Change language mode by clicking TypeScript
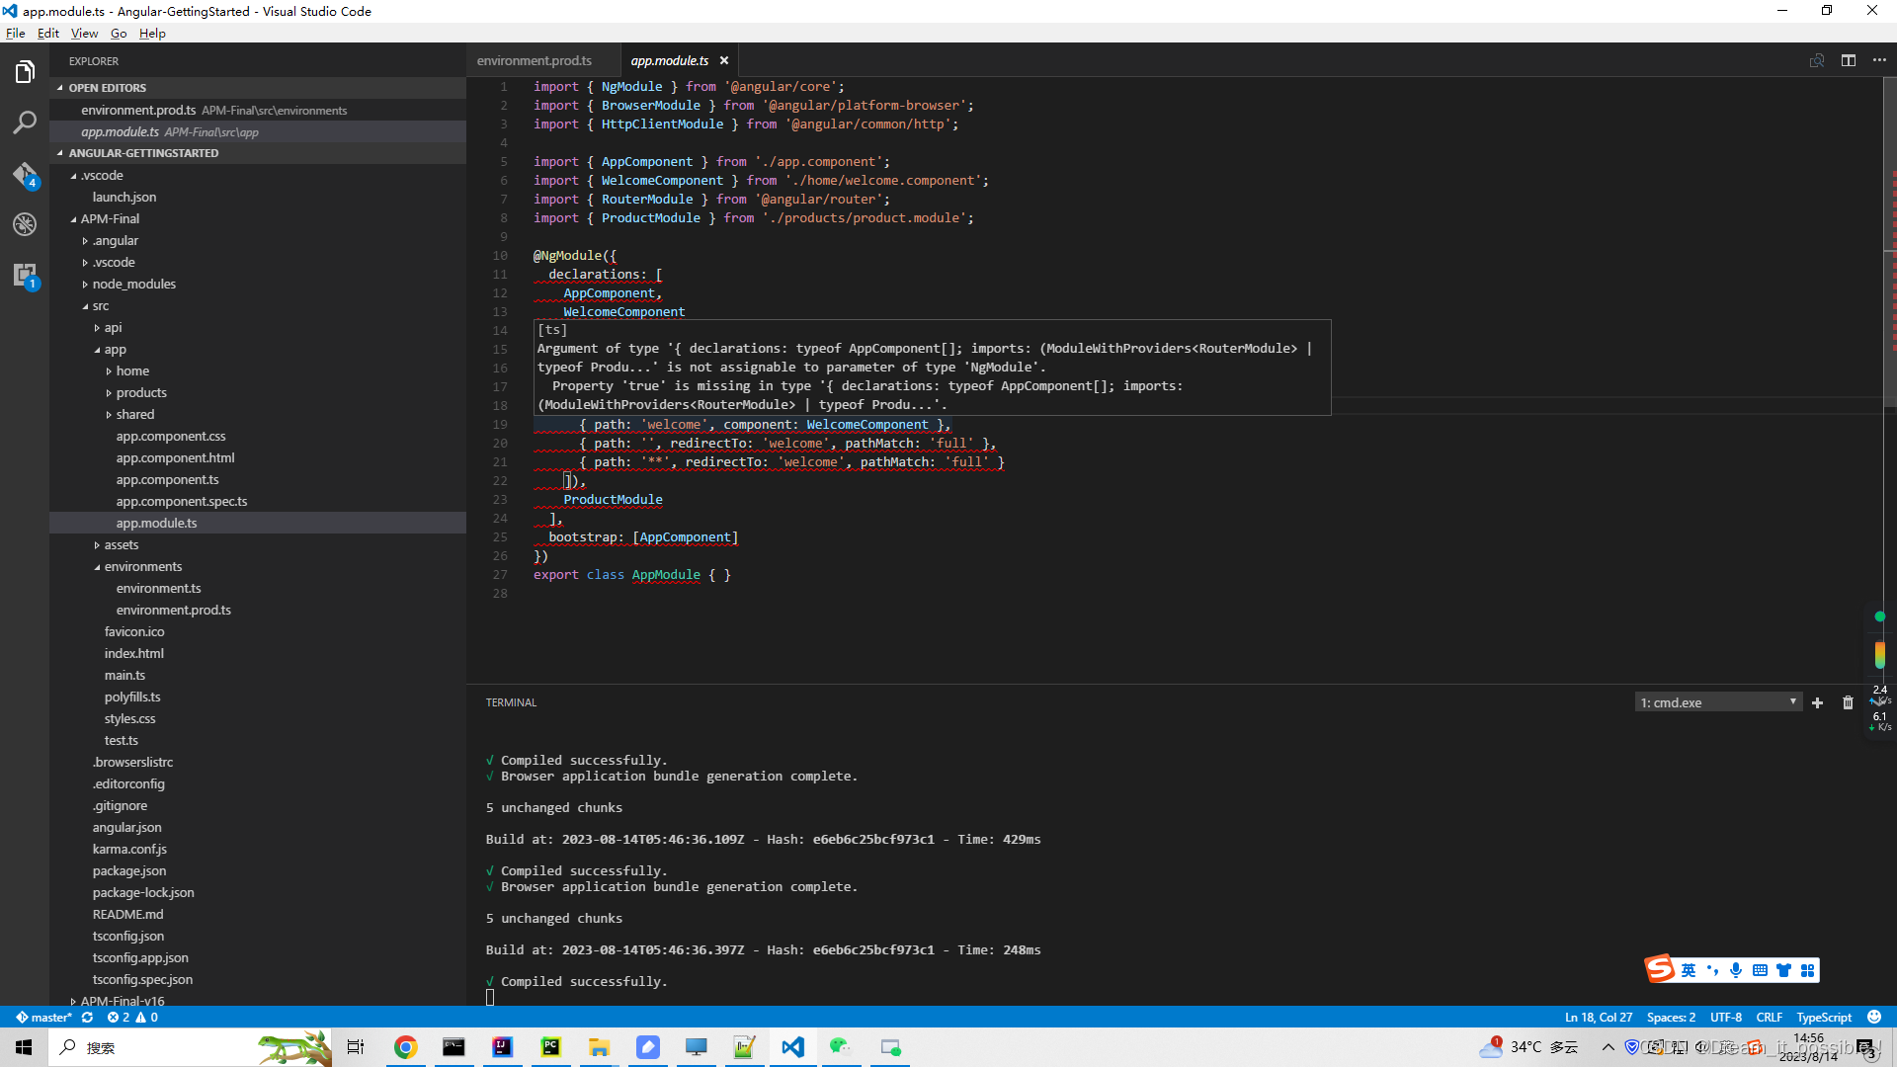This screenshot has width=1897, height=1067. 1823,1017
